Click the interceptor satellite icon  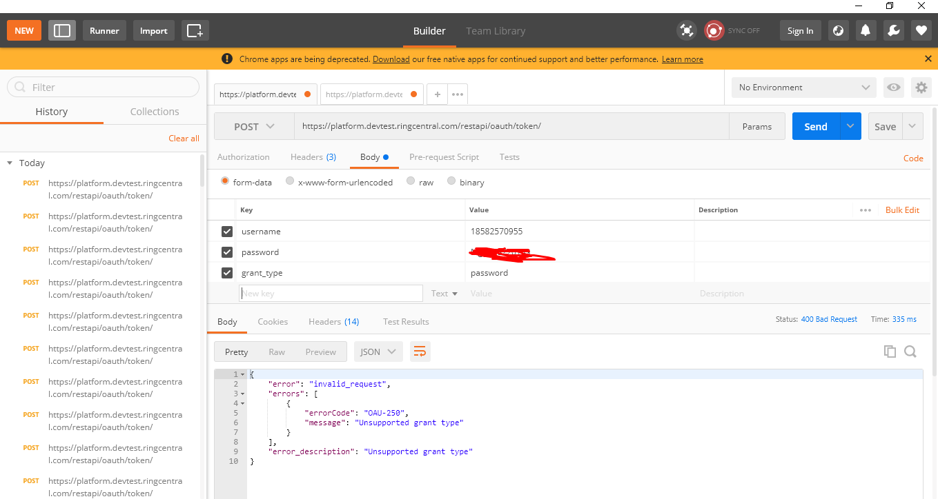point(686,30)
